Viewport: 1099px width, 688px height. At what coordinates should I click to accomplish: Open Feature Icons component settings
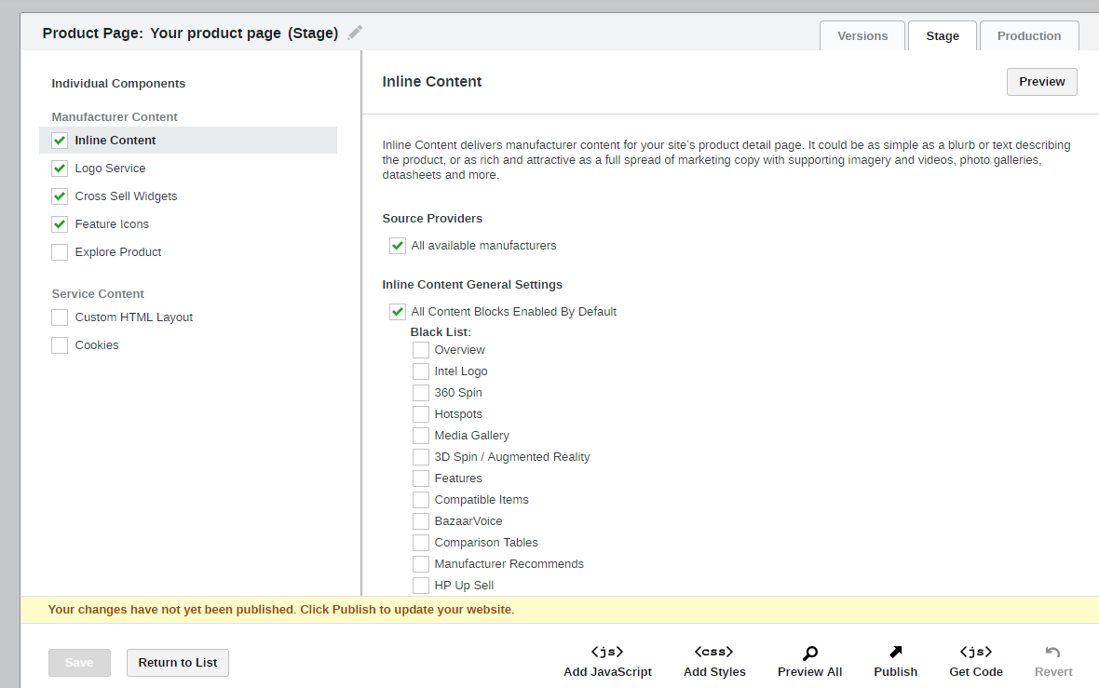[x=112, y=224]
